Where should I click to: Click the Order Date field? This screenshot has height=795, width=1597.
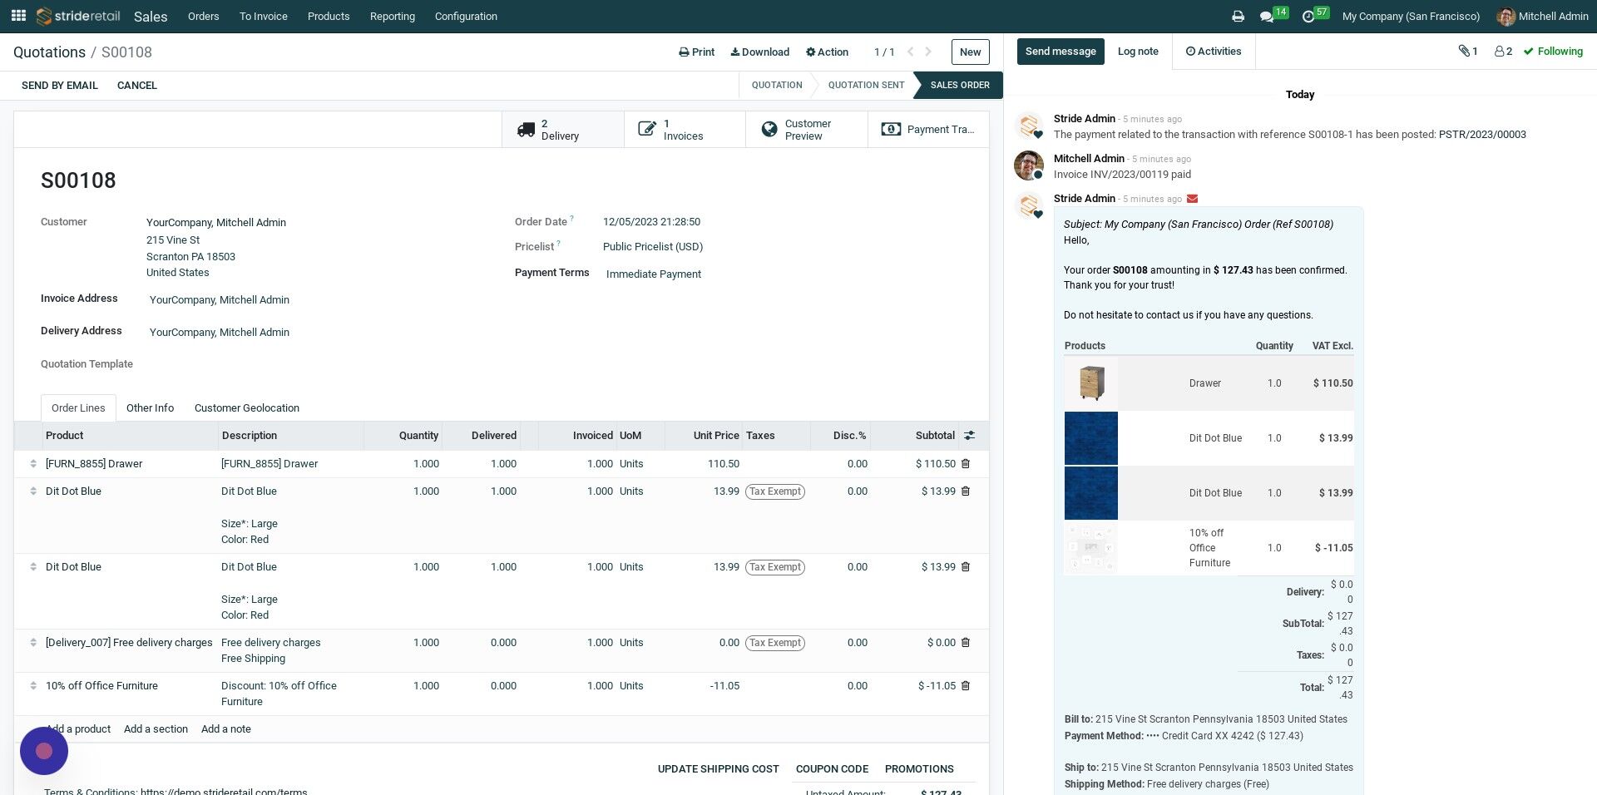(651, 222)
